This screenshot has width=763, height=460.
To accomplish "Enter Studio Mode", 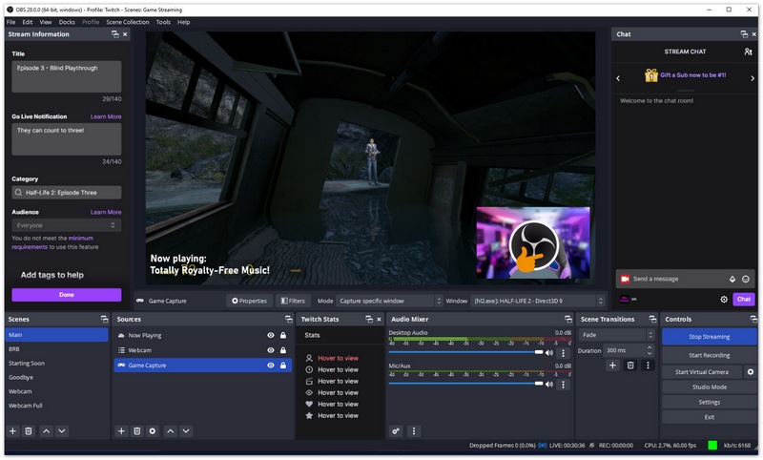I will (709, 387).
